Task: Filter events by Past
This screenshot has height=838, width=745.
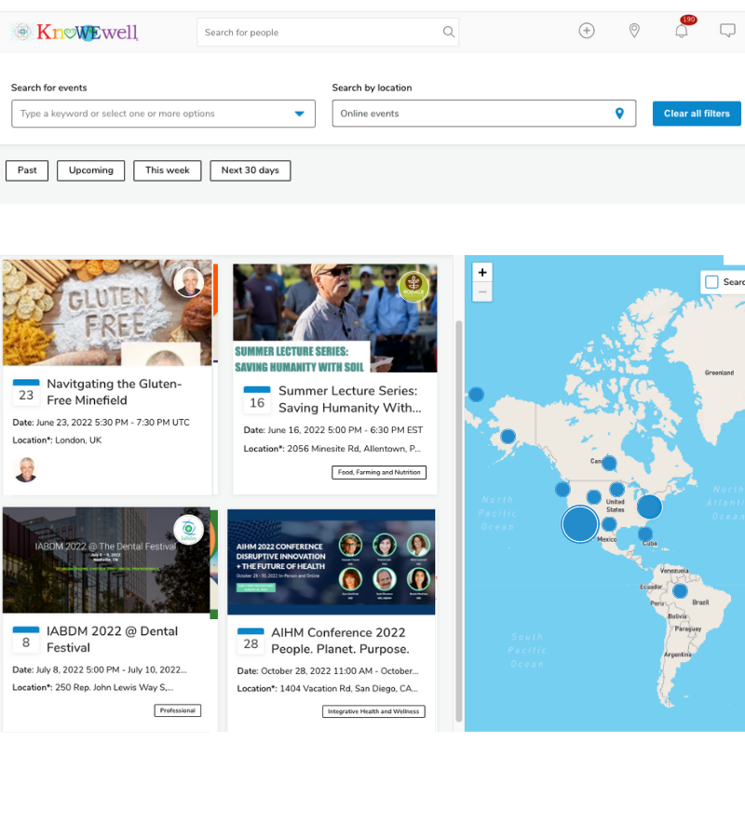Action: click(x=27, y=170)
